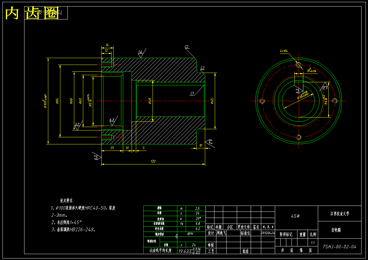The width and height of the screenshot is (368, 260).
Task: Select the date 20120424
Action: tap(268, 233)
